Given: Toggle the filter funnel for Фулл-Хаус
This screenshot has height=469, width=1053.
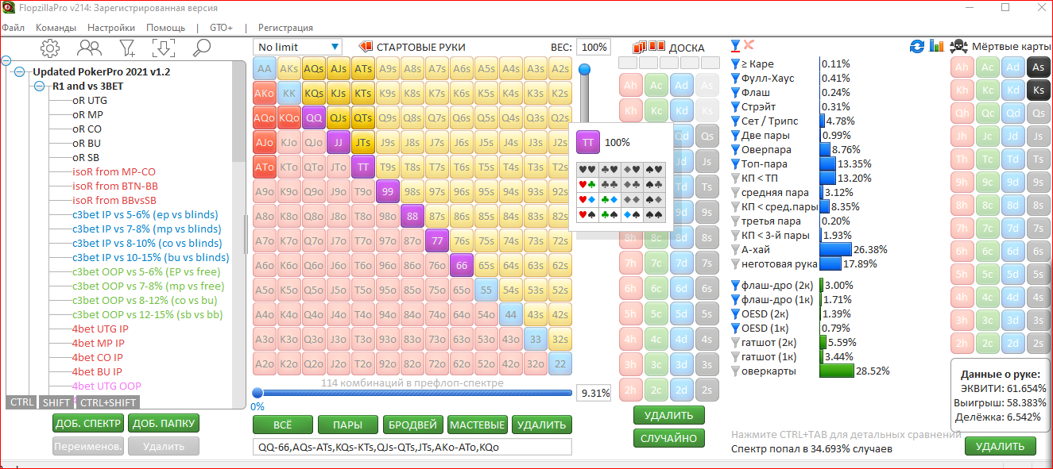Looking at the screenshot, I should (735, 79).
